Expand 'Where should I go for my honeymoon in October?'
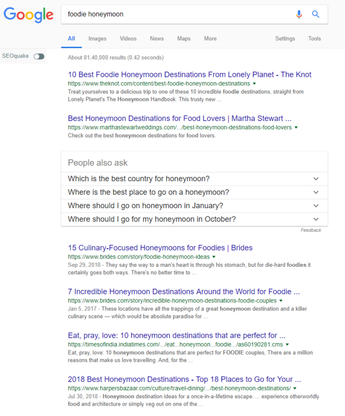This screenshot has width=345, height=416. (194, 220)
